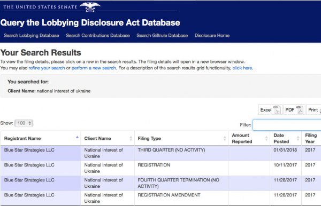Open the REGISTRATION filing row

[160, 168]
